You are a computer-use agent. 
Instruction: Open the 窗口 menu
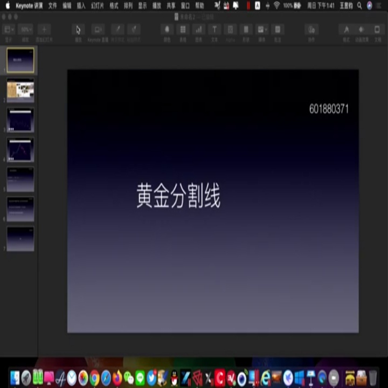pyautogui.click(x=185, y=5)
